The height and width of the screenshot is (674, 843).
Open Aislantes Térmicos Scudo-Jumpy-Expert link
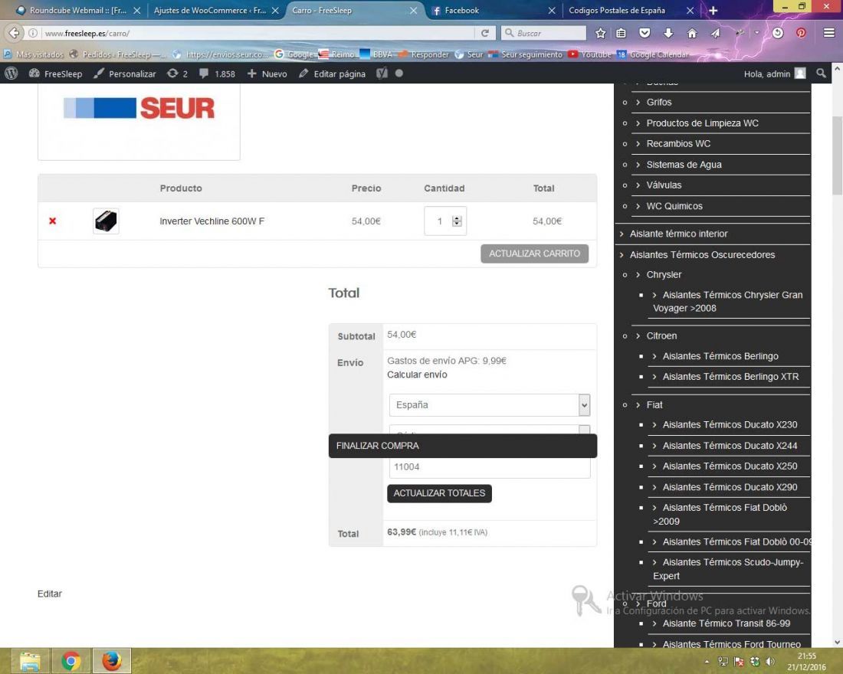coord(728,568)
